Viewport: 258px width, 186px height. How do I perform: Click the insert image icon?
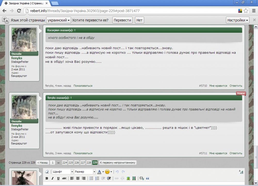pos(128,178)
